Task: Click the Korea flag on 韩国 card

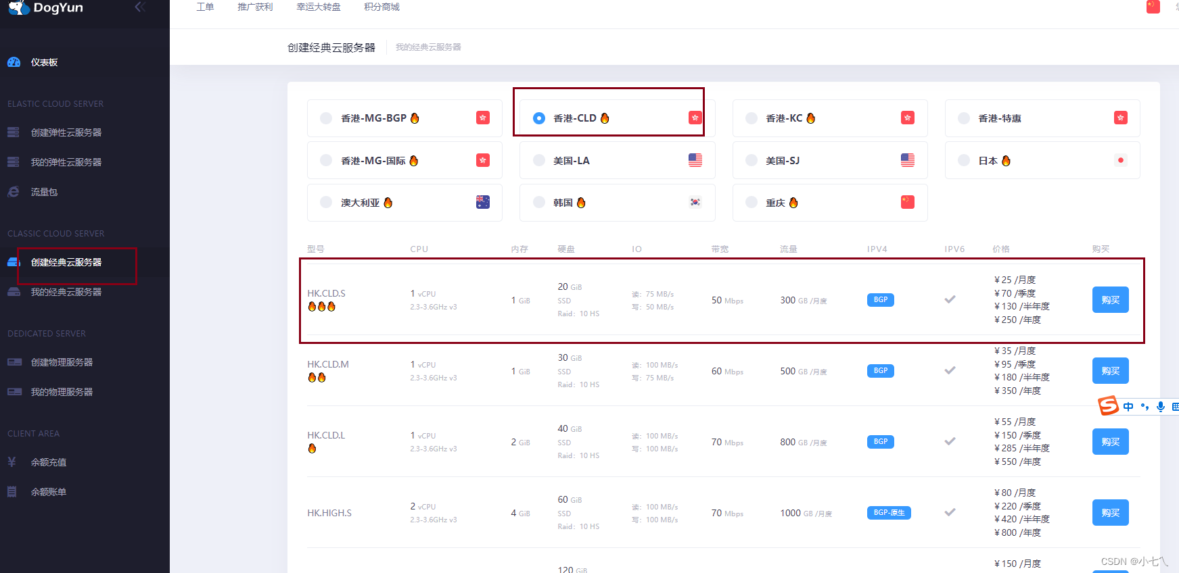Action: (x=695, y=202)
